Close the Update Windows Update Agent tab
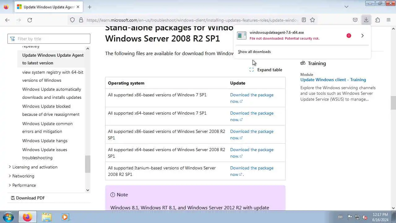The width and height of the screenshot is (396, 223). 78,7
